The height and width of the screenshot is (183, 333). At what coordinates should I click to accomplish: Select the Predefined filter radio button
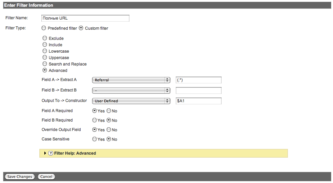click(44, 28)
